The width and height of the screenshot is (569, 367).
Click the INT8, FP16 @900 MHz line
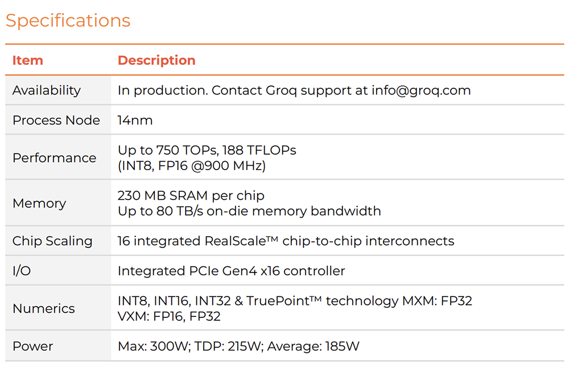(x=192, y=166)
